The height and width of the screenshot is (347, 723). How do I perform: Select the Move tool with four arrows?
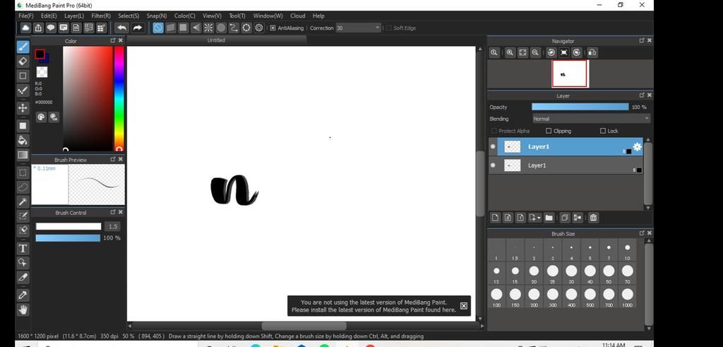tap(23, 108)
